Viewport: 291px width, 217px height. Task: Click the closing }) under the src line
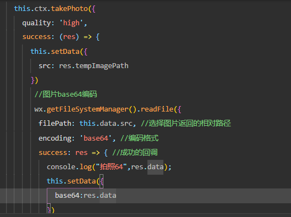(x=35, y=80)
